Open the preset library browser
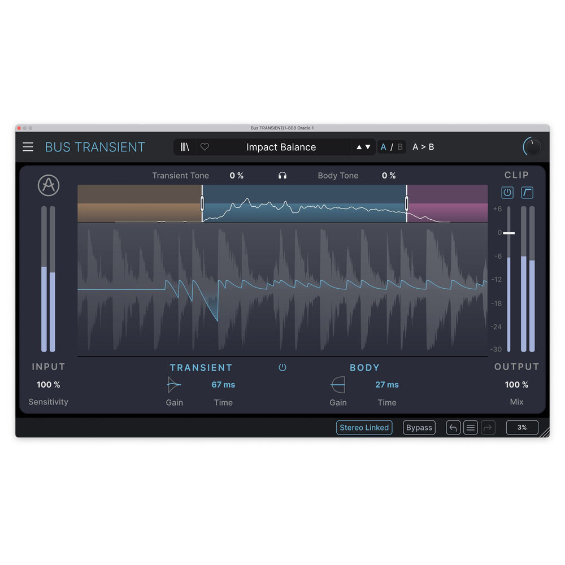565x565 pixels. pyautogui.click(x=185, y=147)
